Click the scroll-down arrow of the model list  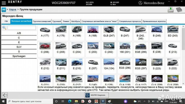[183, 84]
